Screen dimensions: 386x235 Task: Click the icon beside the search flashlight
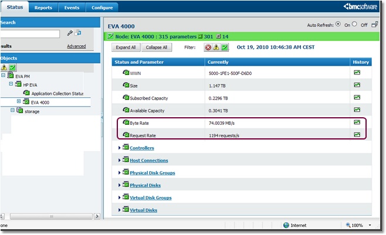click(x=78, y=33)
